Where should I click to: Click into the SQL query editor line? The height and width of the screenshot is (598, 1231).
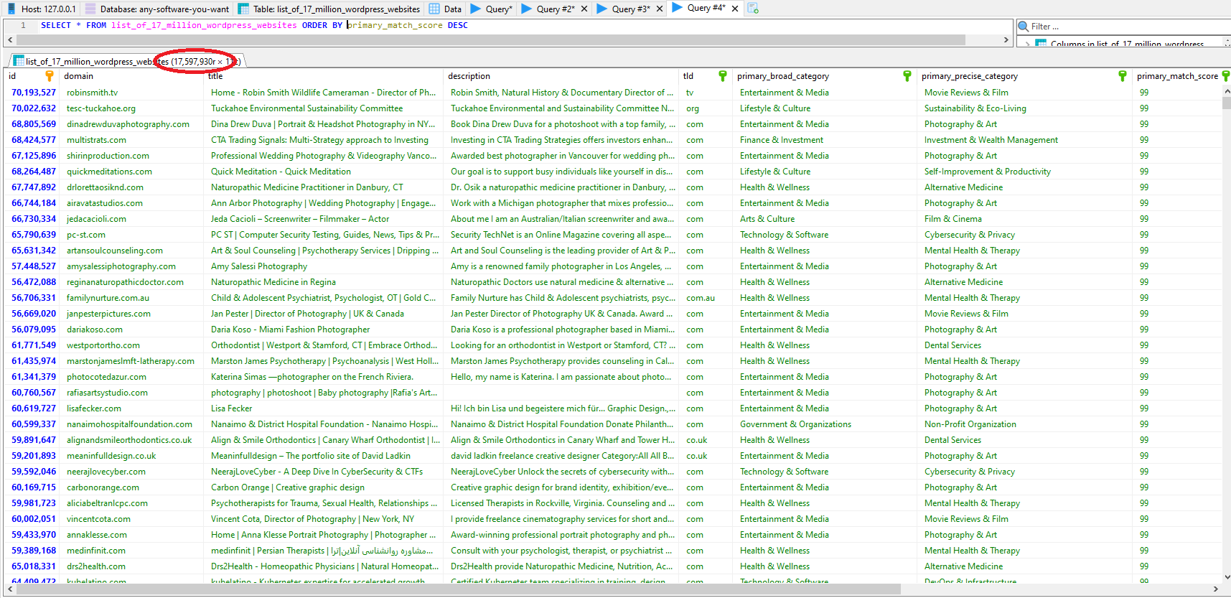coord(524,25)
